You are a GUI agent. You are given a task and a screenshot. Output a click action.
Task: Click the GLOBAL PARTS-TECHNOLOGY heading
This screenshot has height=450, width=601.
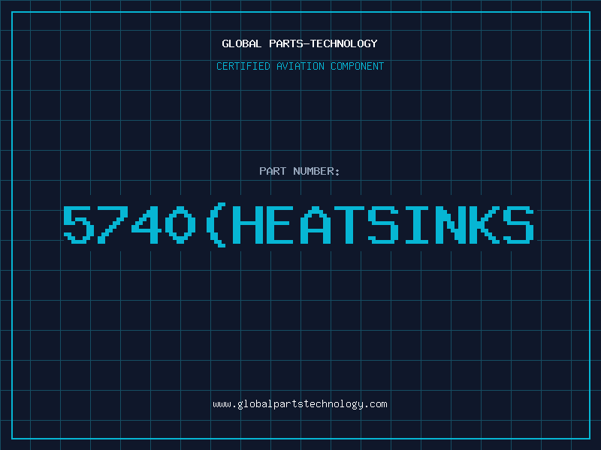point(300,43)
